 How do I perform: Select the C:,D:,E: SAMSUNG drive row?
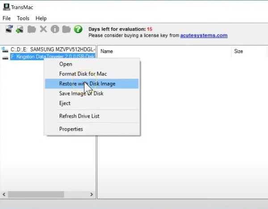[53, 50]
